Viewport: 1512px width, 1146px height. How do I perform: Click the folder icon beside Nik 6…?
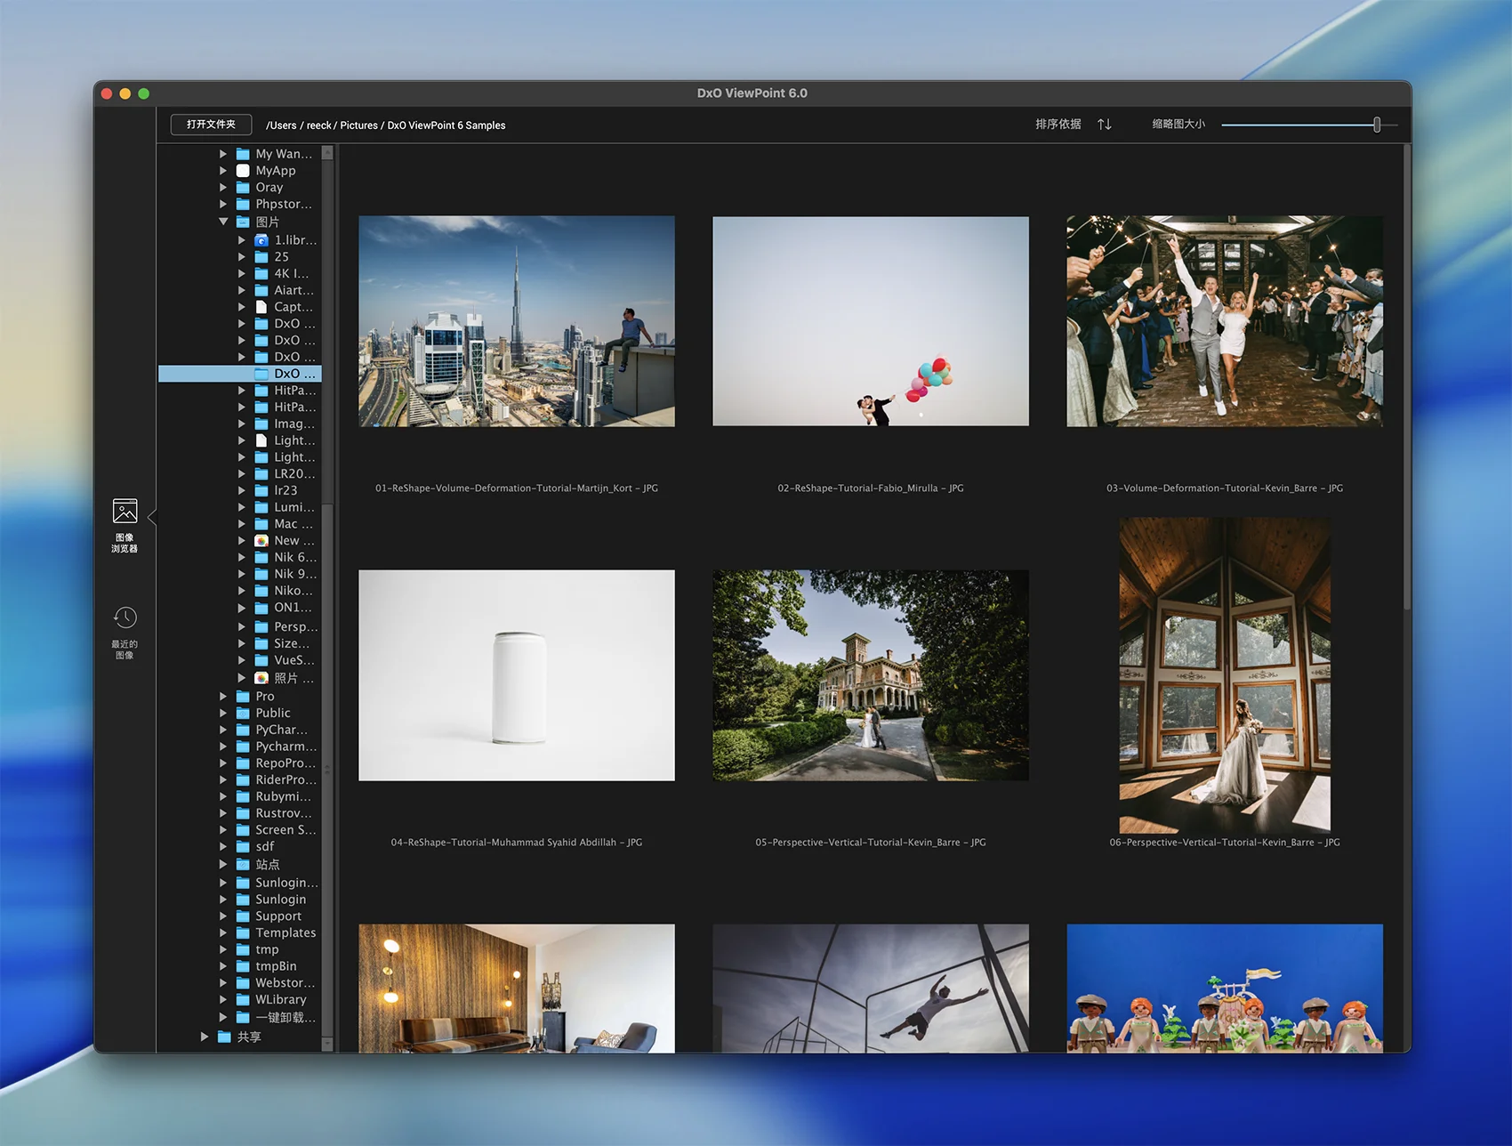[x=261, y=557]
